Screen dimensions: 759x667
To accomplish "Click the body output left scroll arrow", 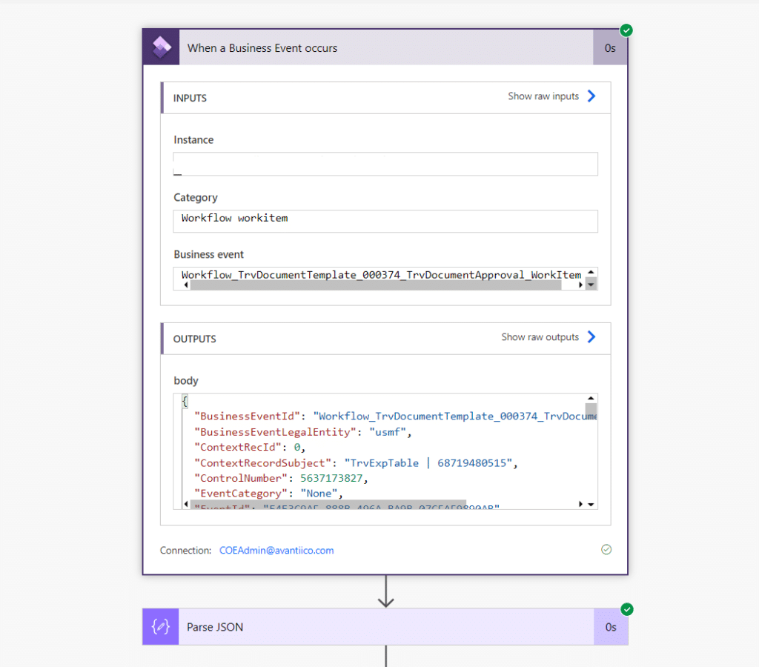I will click(186, 504).
